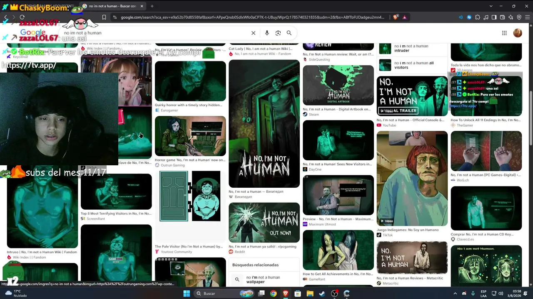Switch the ESP LAA keyboard language
The width and height of the screenshot is (533, 299).
[483, 294]
